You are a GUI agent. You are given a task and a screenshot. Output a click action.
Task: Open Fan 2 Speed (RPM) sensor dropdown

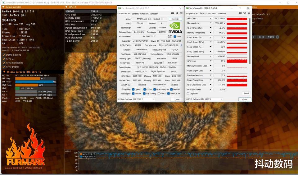[210, 52]
